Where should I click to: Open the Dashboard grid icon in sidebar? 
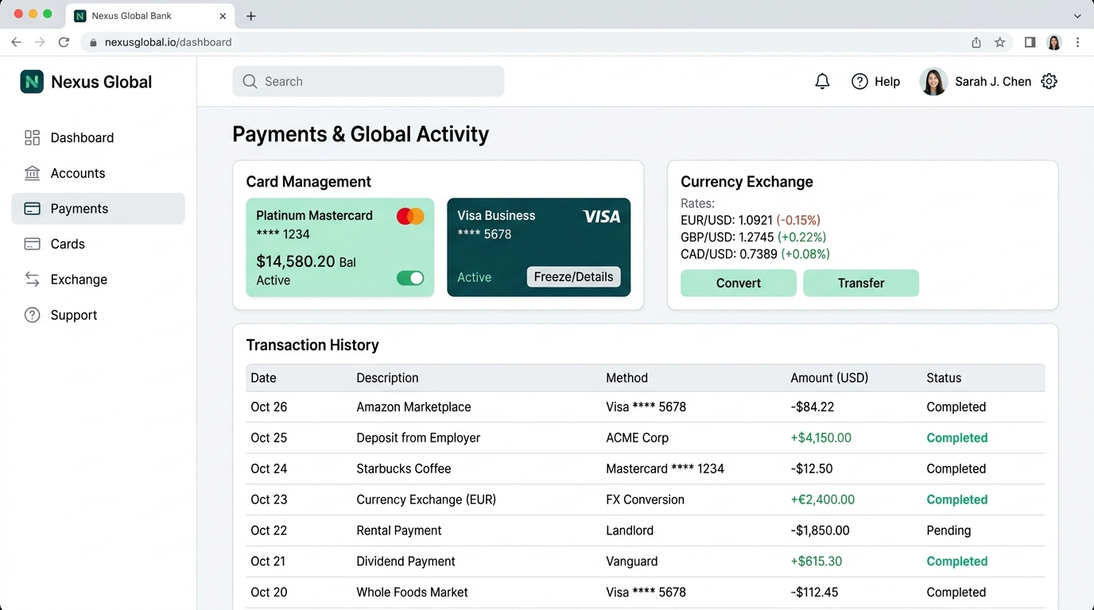(x=32, y=137)
